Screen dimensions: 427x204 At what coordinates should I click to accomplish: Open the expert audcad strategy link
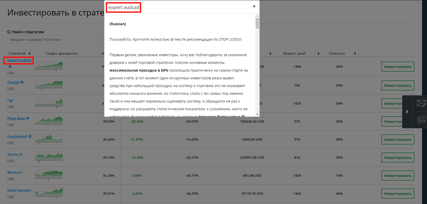tap(19, 60)
